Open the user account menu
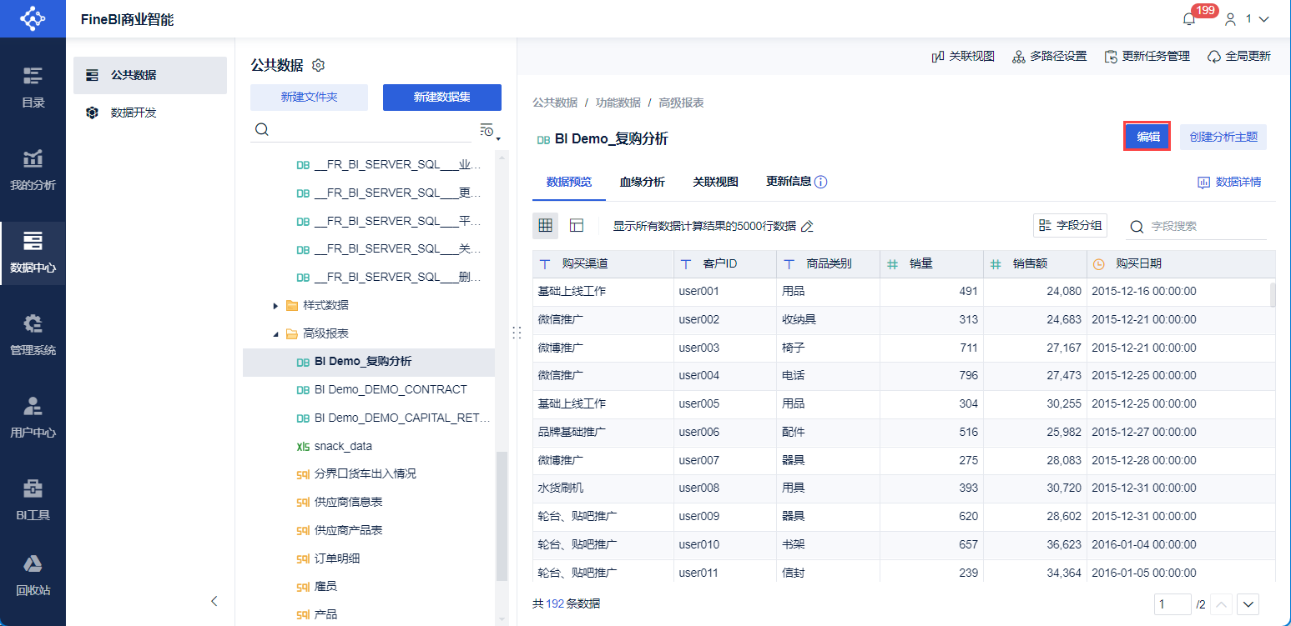Image resolution: width=1291 pixels, height=626 pixels. pyautogui.click(x=1247, y=18)
